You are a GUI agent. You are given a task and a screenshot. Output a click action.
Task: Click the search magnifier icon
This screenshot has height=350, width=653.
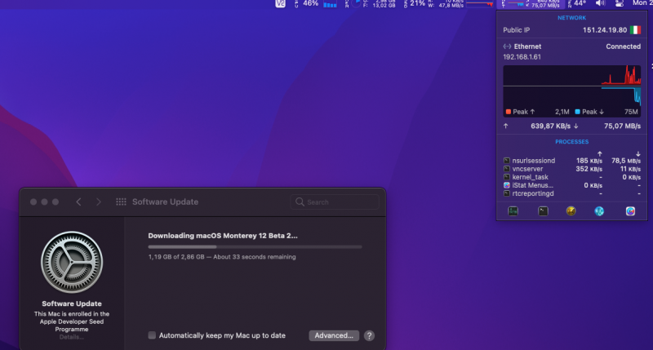[300, 202]
